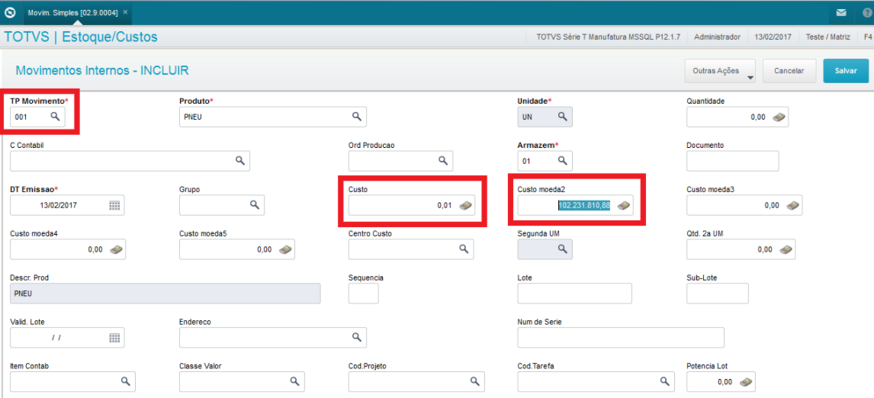Click the Sub-Lote input field
Viewport: 874px width, 398px height.
click(718, 294)
